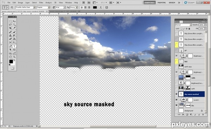The width and height of the screenshot is (211, 129).
Task: Click the foreground color swatch in toolbox
Action: 11,62
